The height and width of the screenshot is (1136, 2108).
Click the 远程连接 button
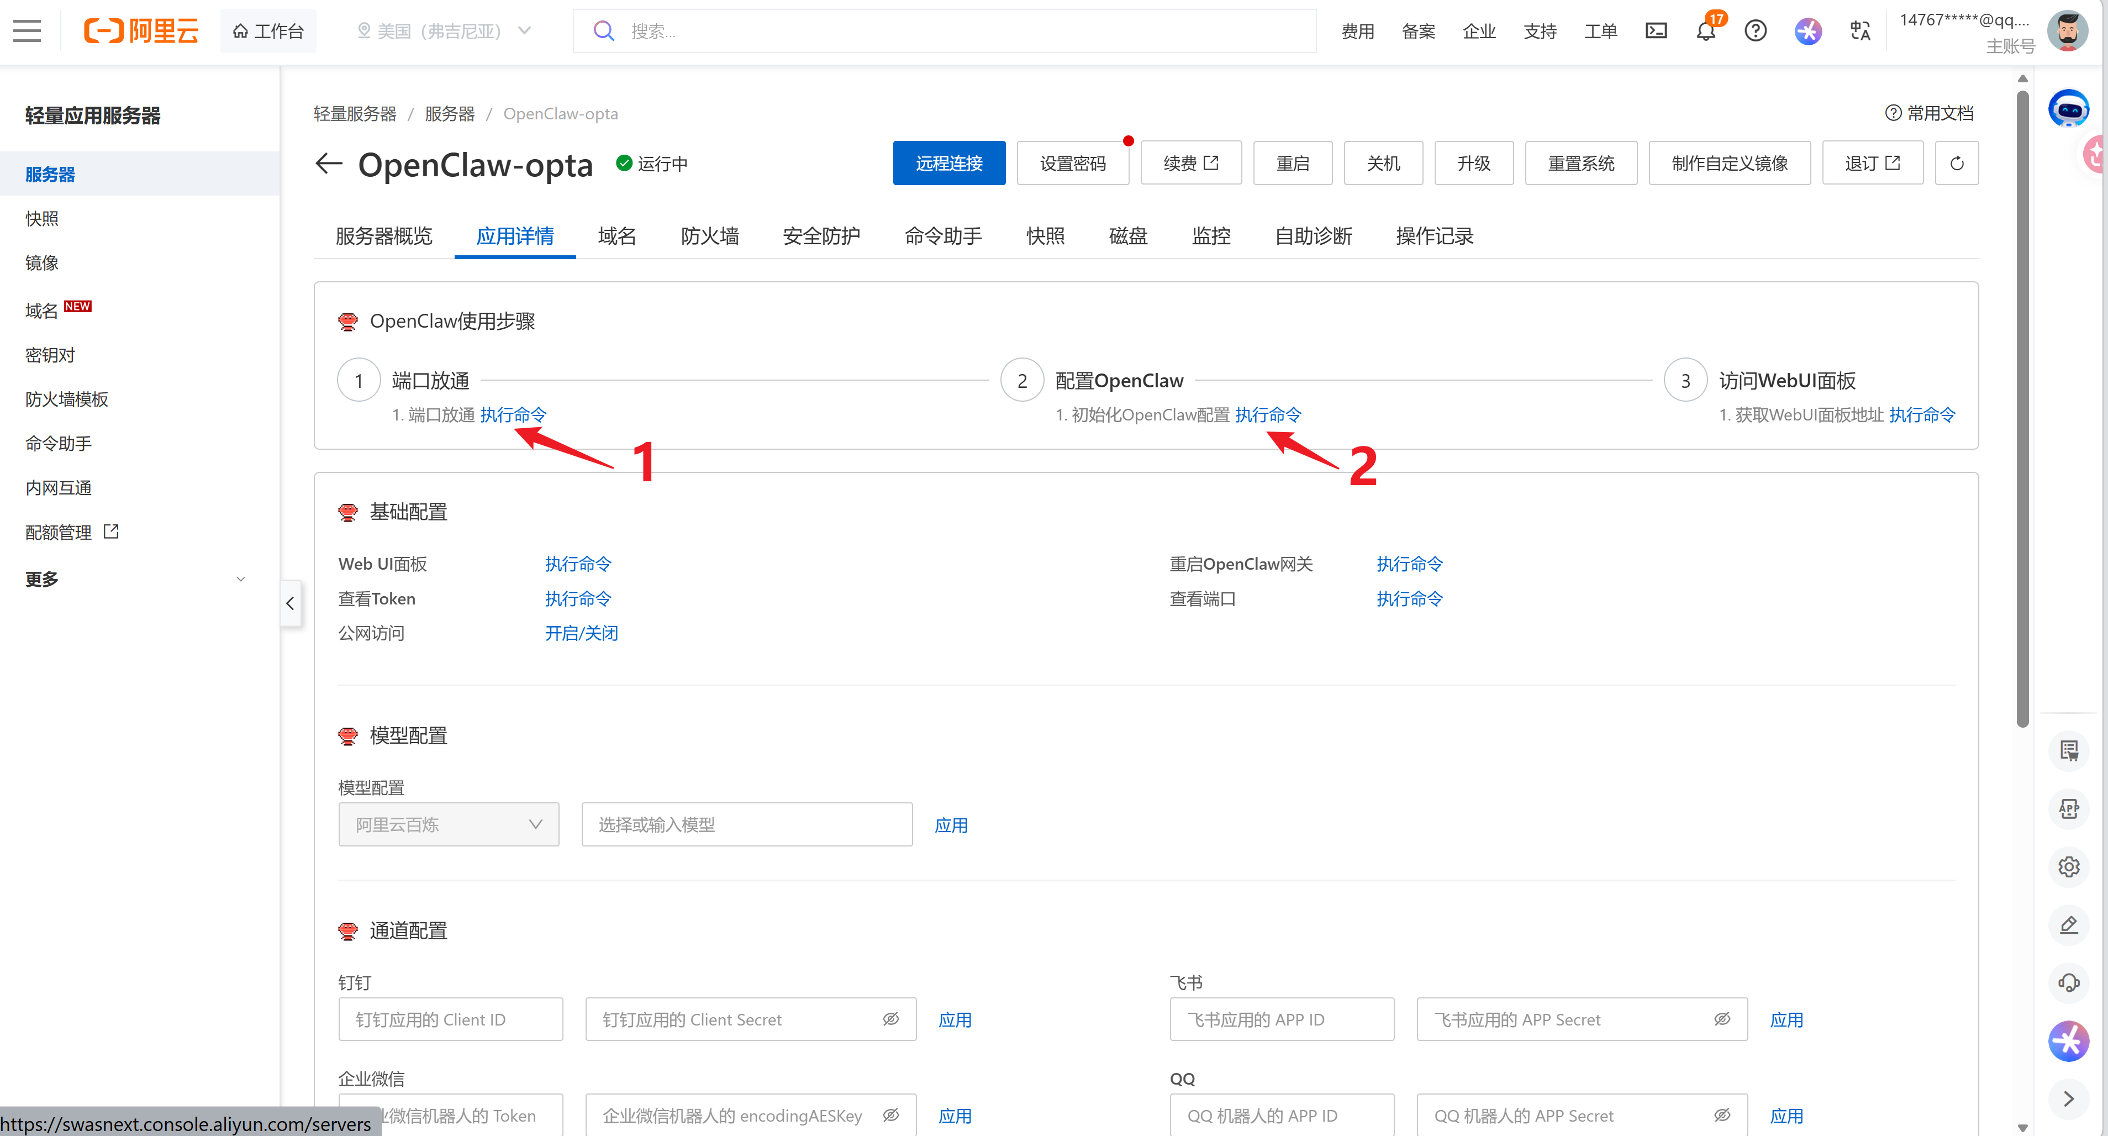pos(949,163)
